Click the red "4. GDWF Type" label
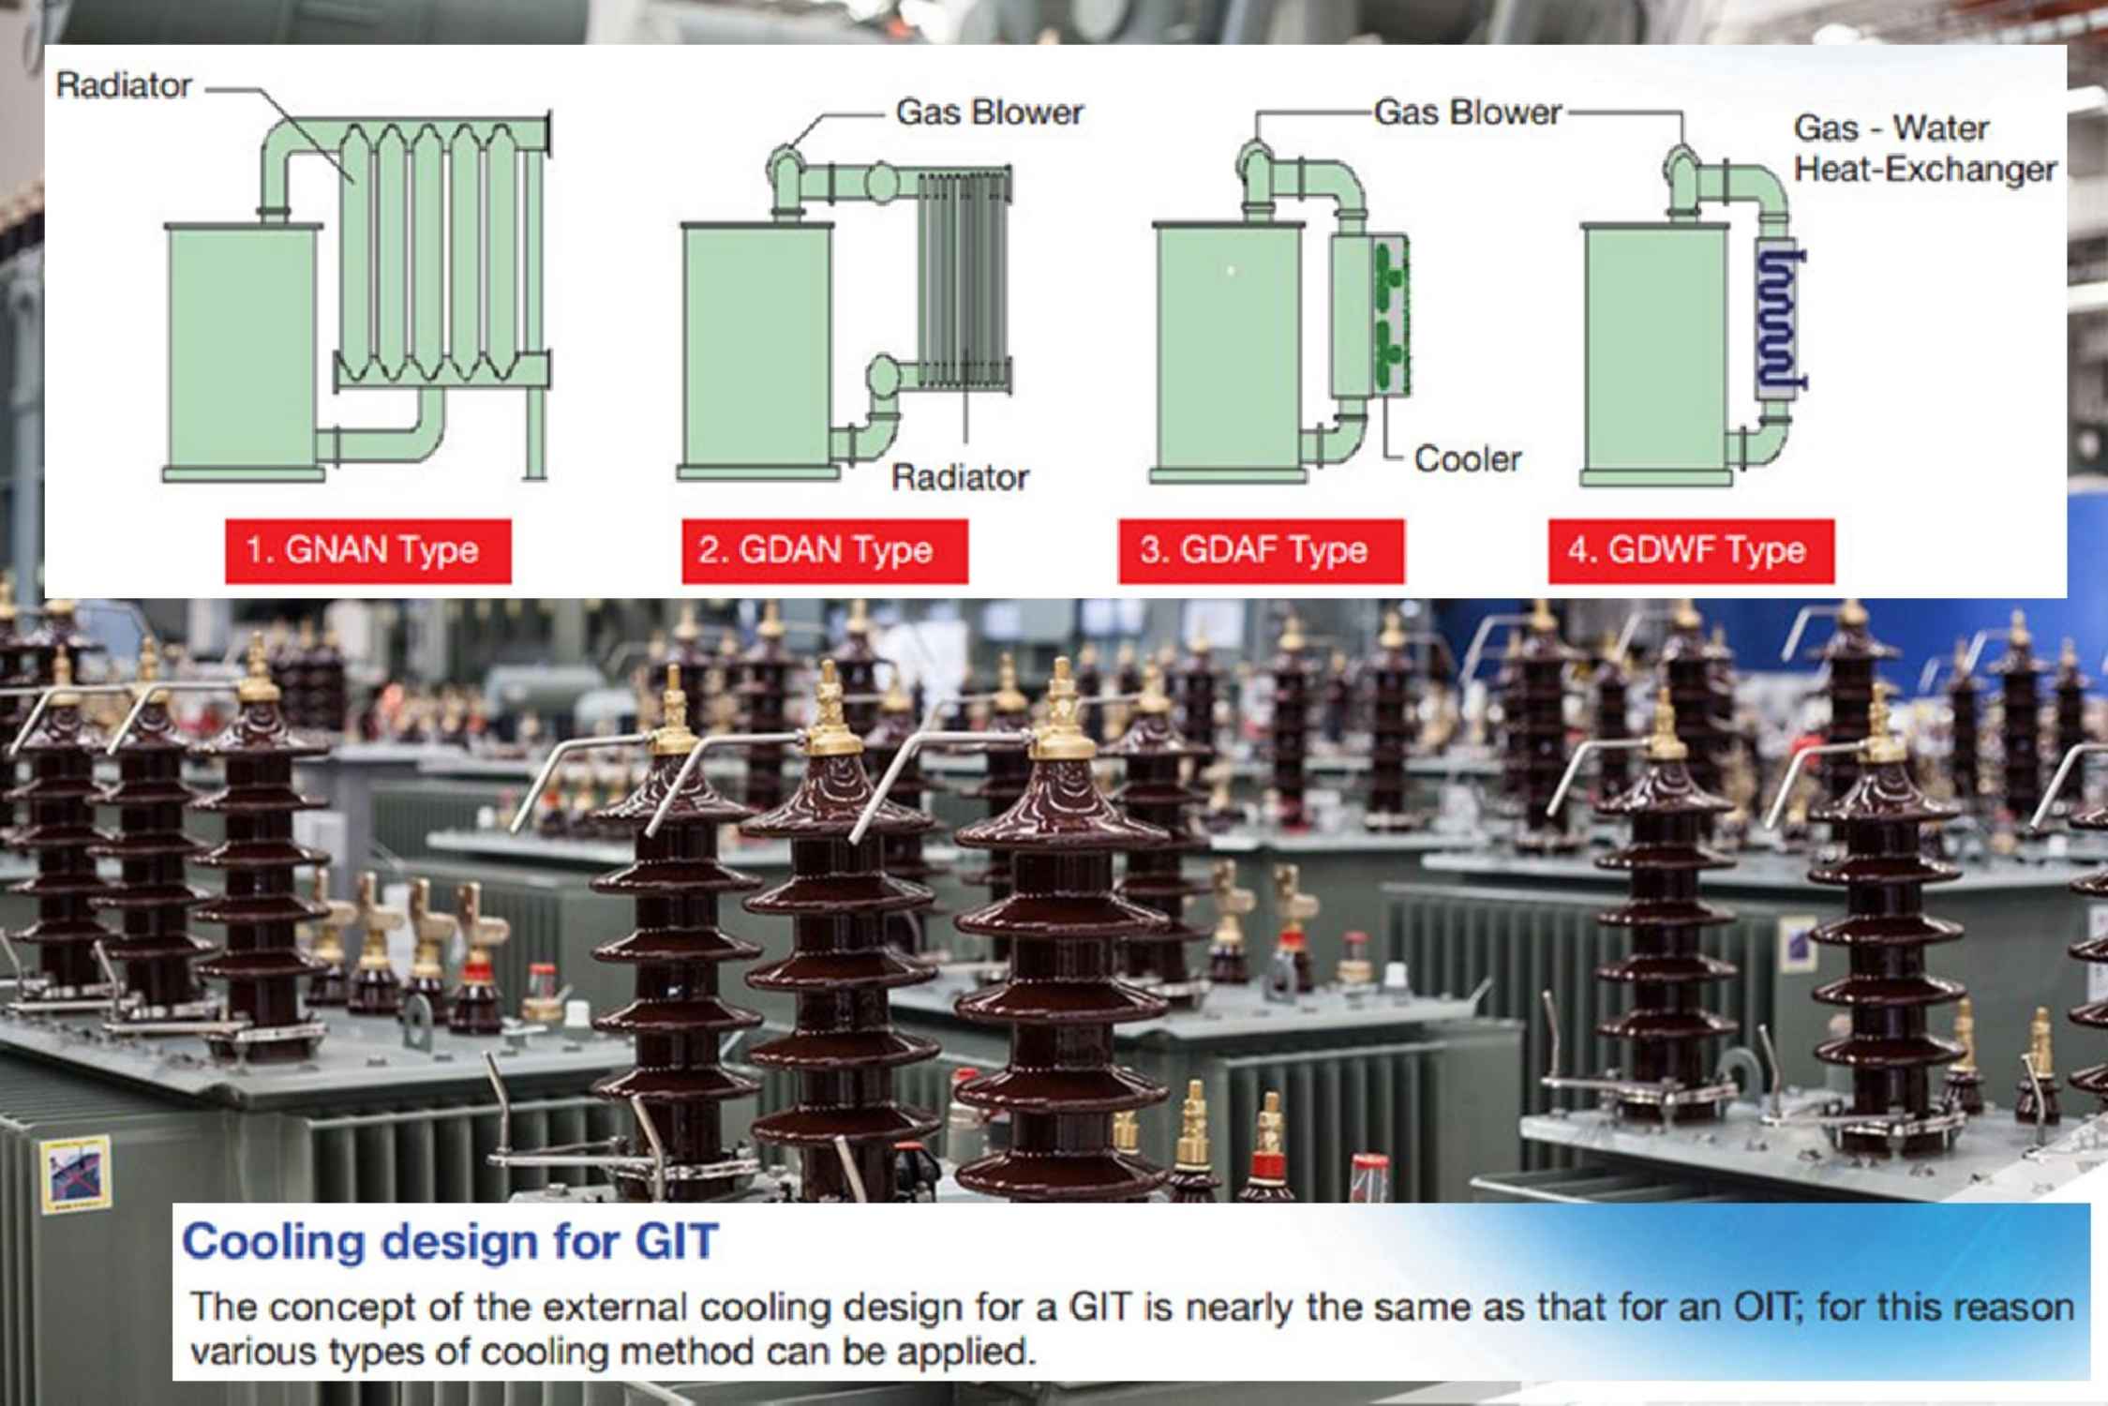 point(1690,551)
